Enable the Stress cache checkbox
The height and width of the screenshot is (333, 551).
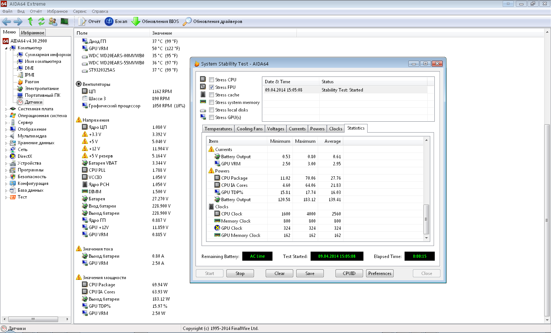pyautogui.click(x=211, y=95)
